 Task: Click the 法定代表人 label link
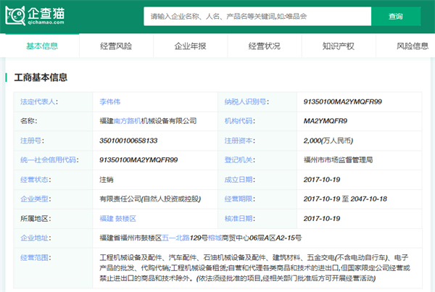tap(38, 101)
